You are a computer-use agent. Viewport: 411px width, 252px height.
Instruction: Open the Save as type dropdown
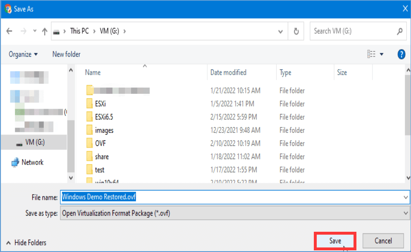(x=235, y=213)
